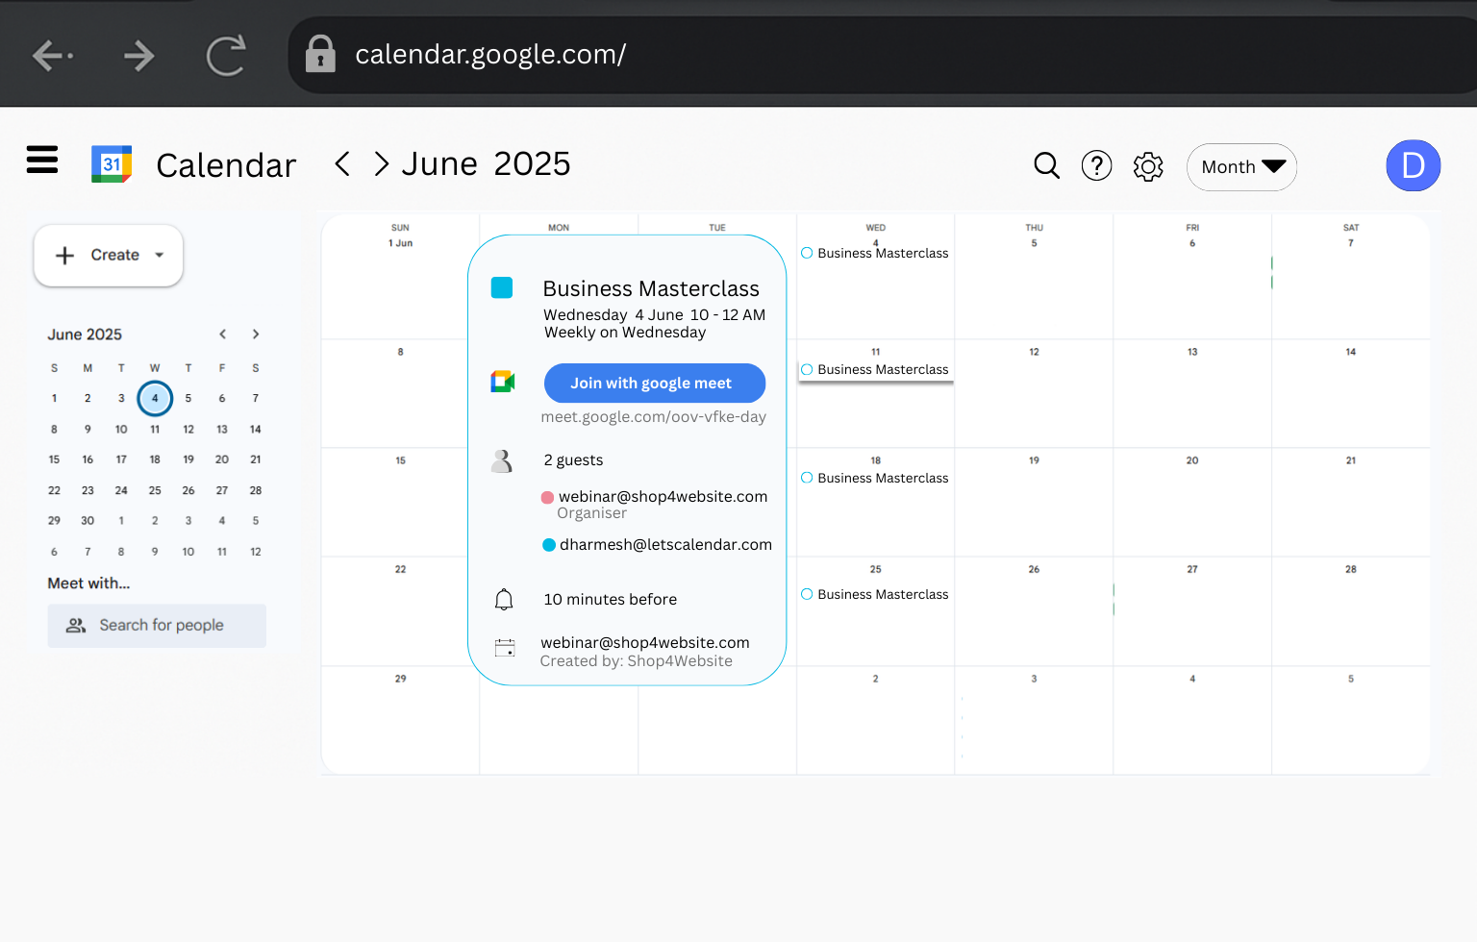This screenshot has height=942, width=1477.
Task: Open the D account avatar
Action: point(1413,165)
